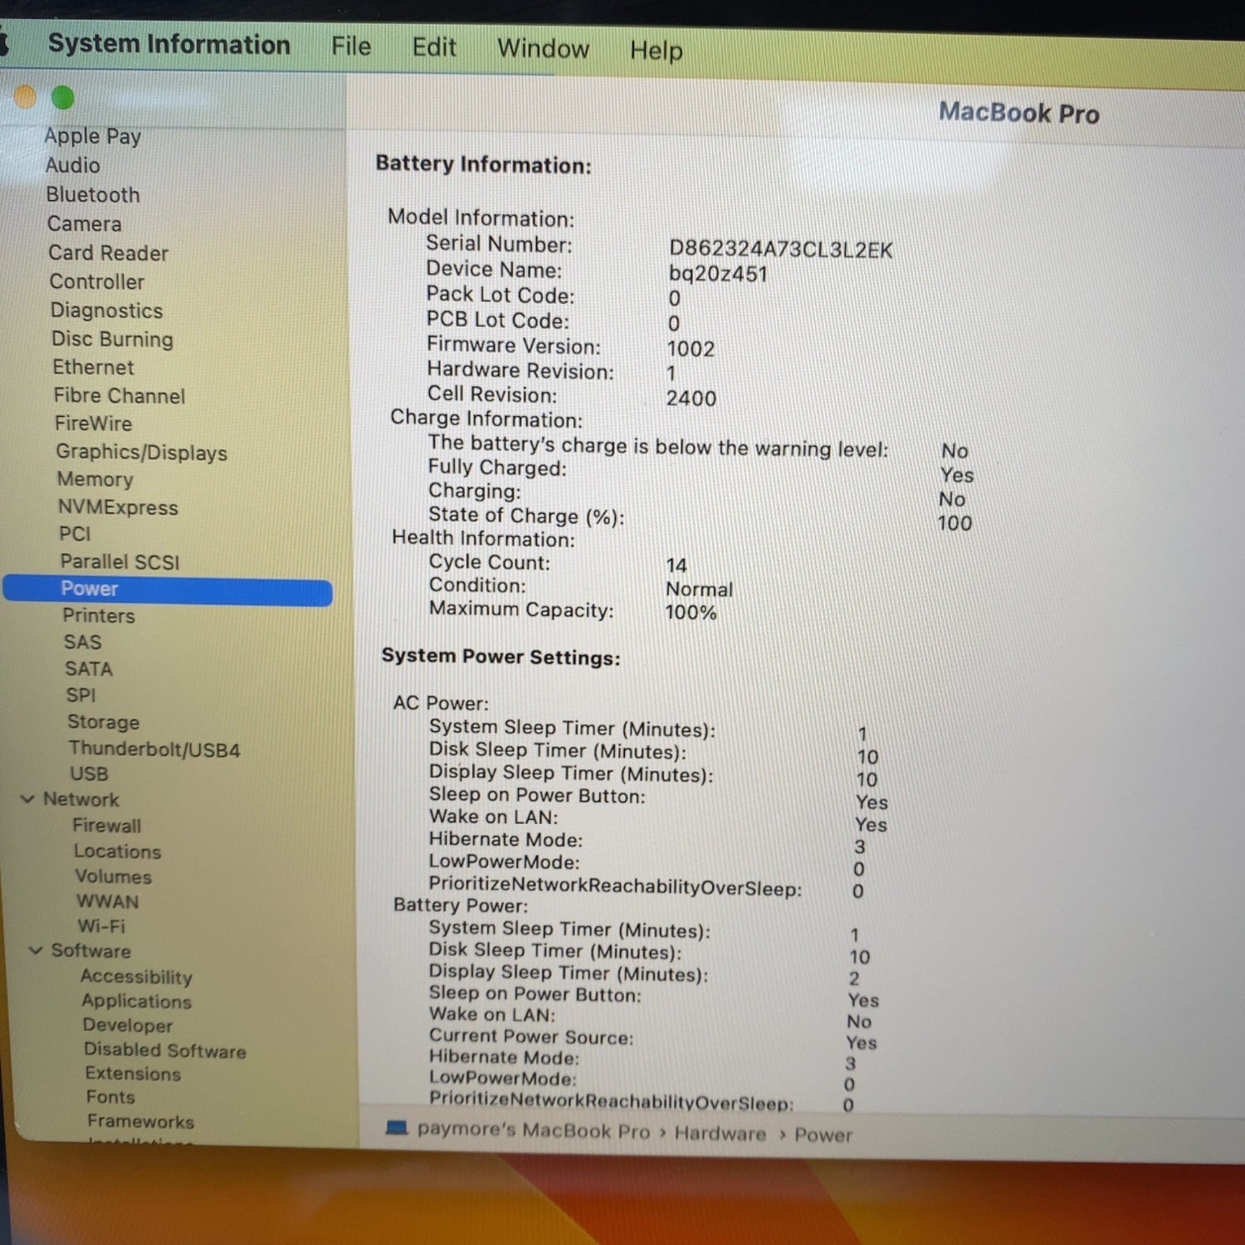The width and height of the screenshot is (1245, 1245).
Task: Click the serial number value D862324A73CL3L2EK
Action: [781, 250]
